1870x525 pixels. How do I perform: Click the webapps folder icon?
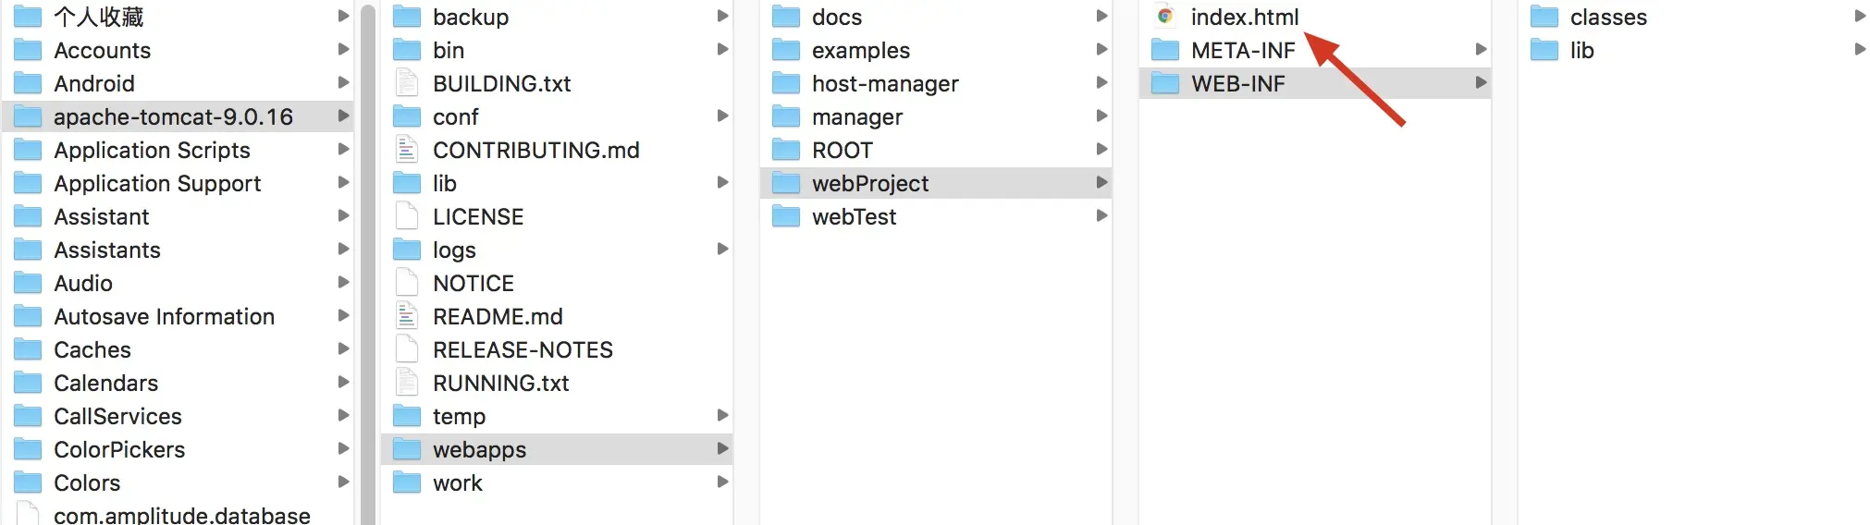(x=407, y=449)
